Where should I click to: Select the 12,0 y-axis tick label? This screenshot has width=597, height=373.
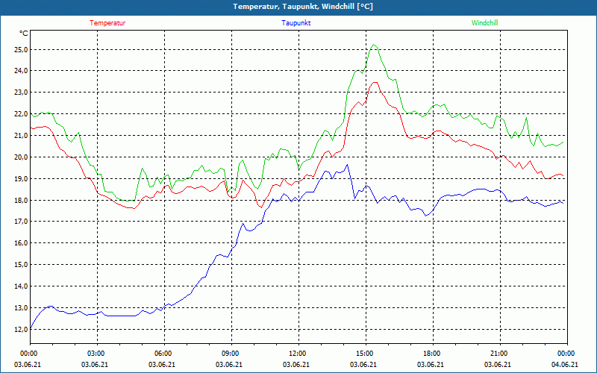21,330
